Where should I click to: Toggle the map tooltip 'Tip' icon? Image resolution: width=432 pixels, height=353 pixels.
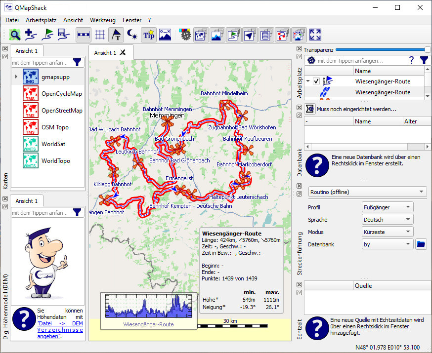[x=148, y=35]
